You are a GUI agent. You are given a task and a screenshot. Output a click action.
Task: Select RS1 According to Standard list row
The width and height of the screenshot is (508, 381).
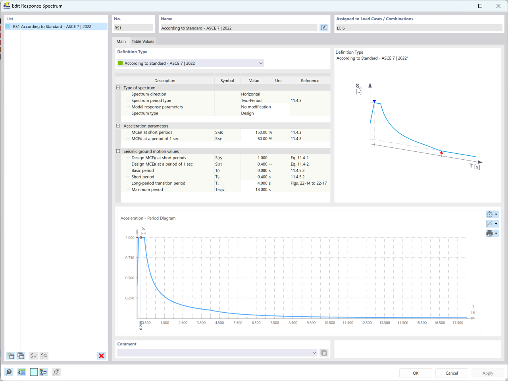click(56, 27)
